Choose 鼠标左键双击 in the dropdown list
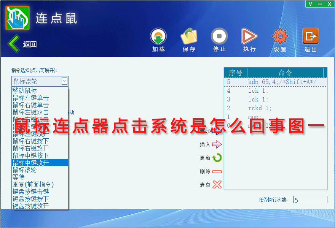The image size is (335, 228). click(40, 112)
